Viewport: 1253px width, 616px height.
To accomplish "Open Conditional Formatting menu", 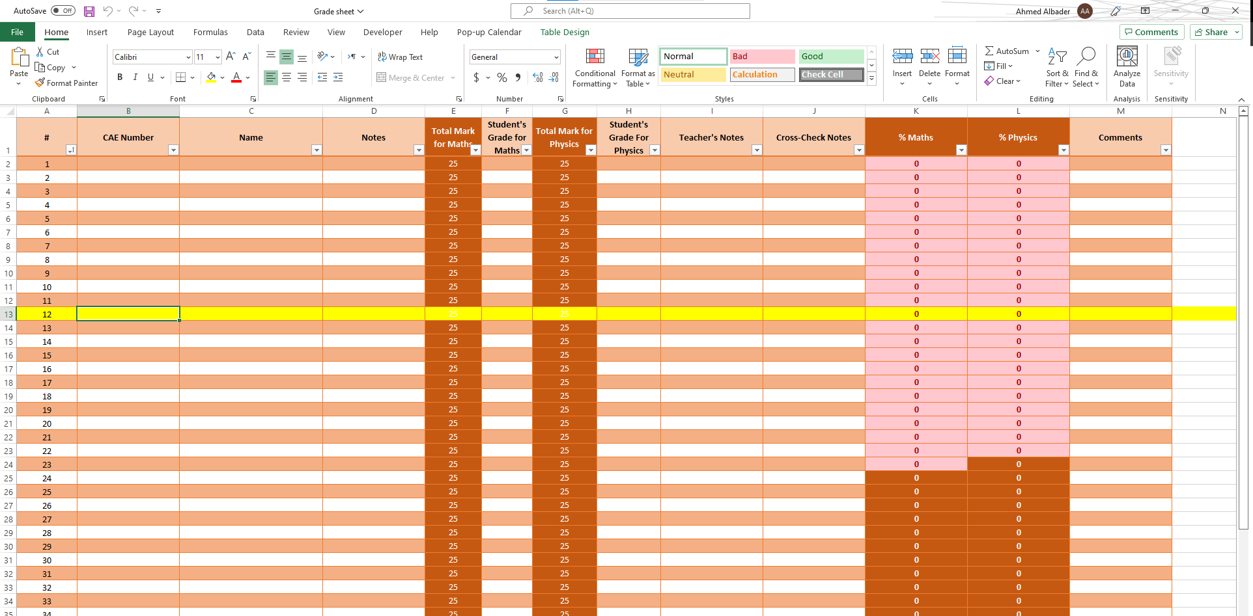I will [x=595, y=68].
